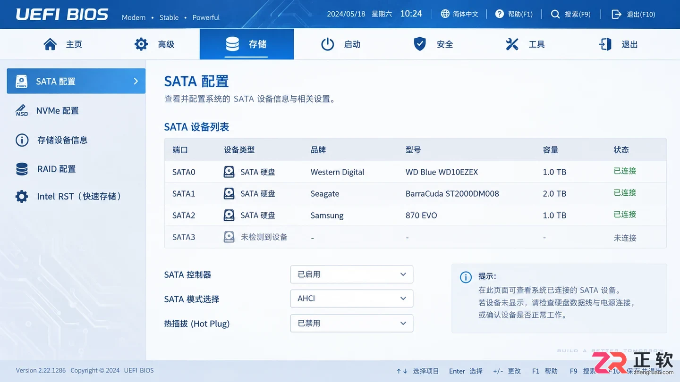Click the 10:24 clock in the header
Image resolution: width=680 pixels, height=382 pixels.
411,14
